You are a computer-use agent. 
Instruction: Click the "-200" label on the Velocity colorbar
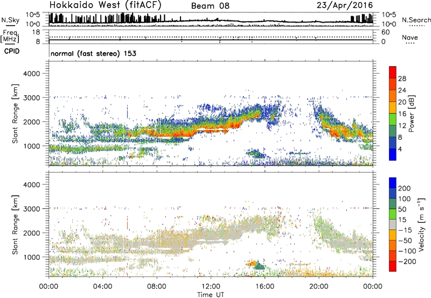click(x=407, y=261)
